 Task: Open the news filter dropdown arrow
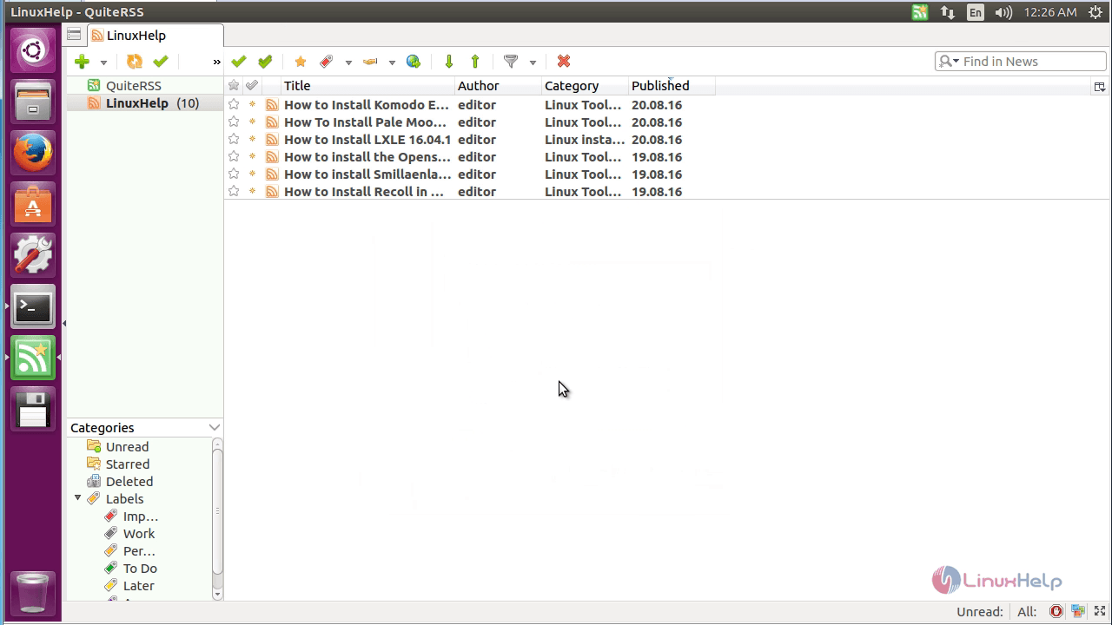pyautogui.click(x=533, y=62)
